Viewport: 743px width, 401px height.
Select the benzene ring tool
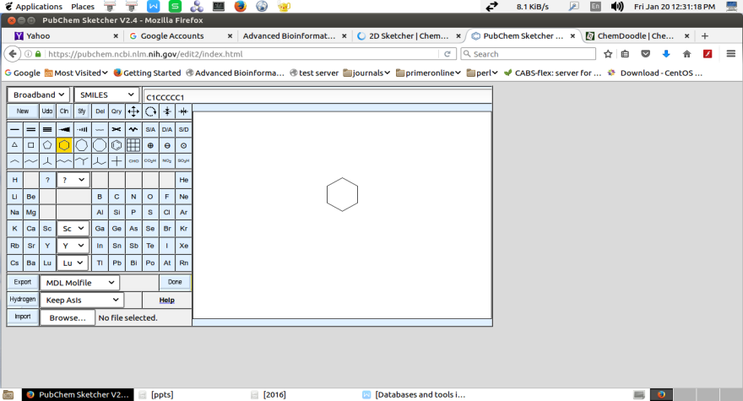117,145
